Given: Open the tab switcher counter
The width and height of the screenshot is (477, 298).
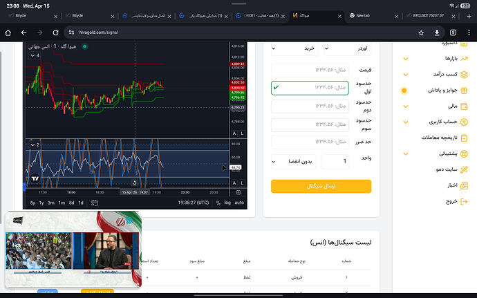Looking at the screenshot, I should [x=453, y=32].
